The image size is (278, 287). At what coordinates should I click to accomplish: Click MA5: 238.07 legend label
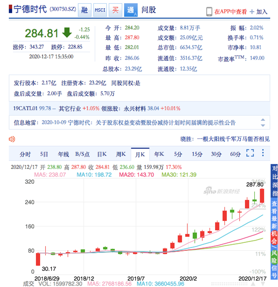[50, 175]
